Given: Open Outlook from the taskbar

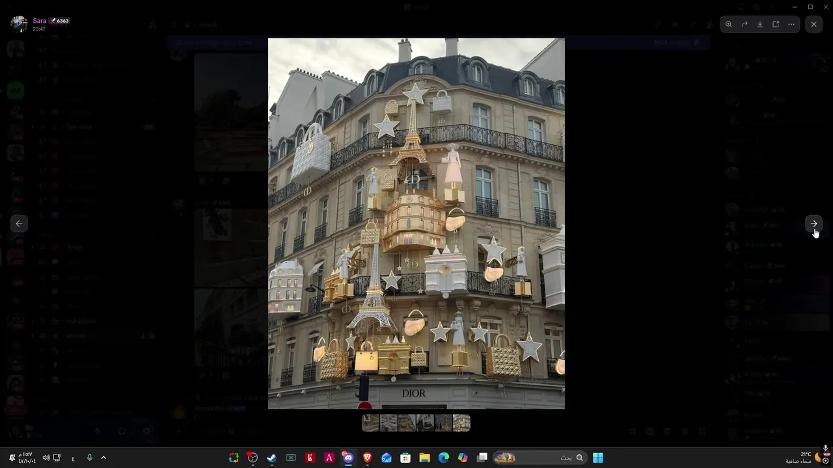Looking at the screenshot, I should (x=387, y=458).
